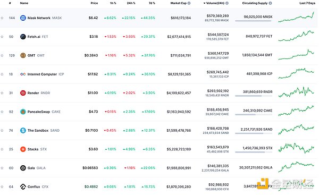Image resolution: width=319 pixels, height=195 pixels.
Task: Click PancakeSwap volume $188,456,945
Action: [x=218, y=110]
